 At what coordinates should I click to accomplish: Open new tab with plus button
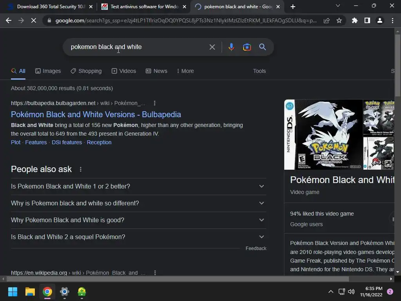click(x=293, y=7)
